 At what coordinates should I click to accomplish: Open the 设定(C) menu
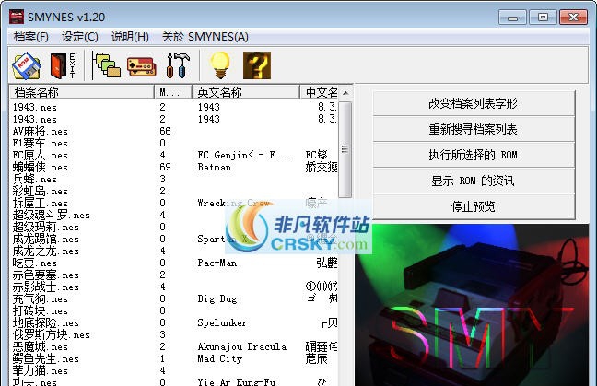pos(80,37)
